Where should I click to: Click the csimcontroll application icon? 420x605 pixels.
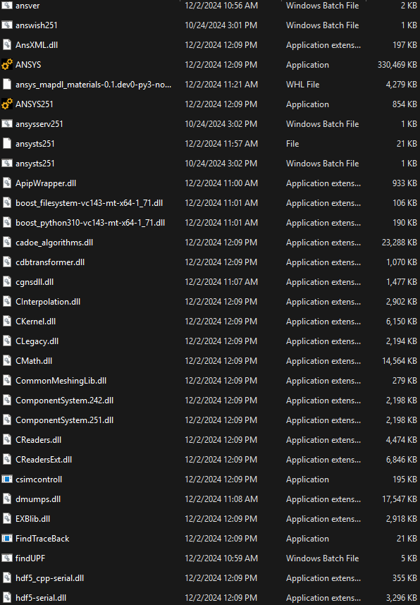(x=7, y=479)
